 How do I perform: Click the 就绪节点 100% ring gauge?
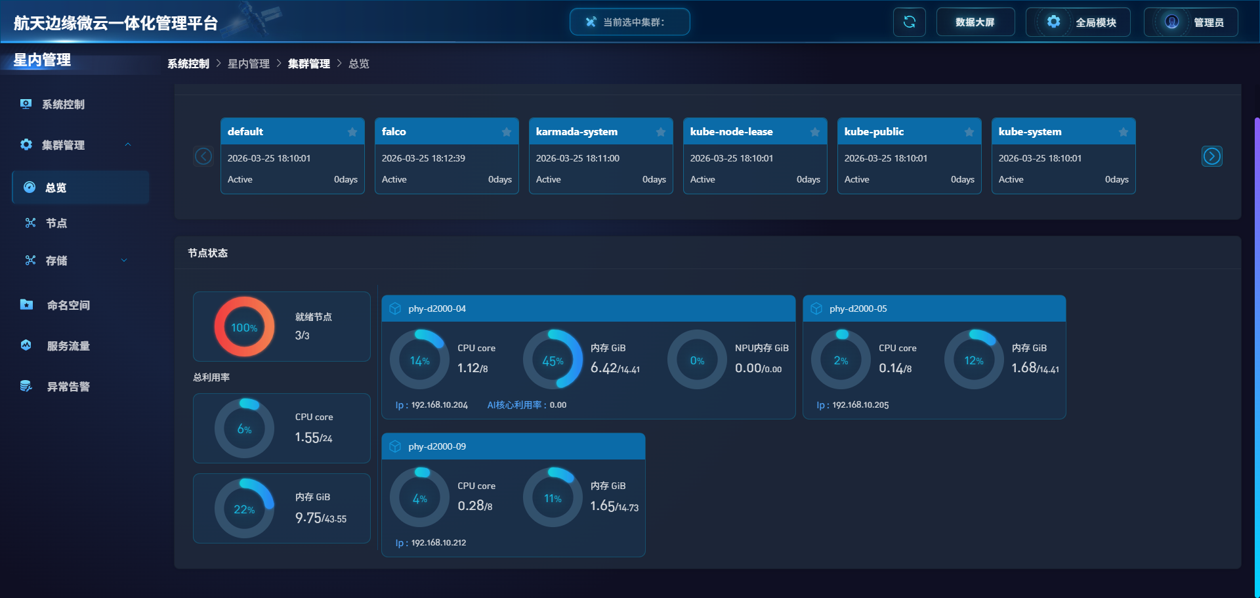pos(244,327)
